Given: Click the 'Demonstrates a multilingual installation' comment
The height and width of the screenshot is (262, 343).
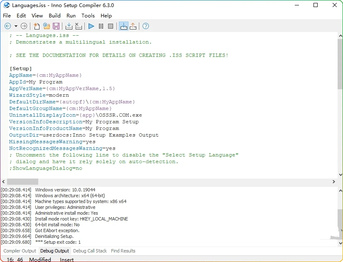Looking at the screenshot, I should [81, 42].
